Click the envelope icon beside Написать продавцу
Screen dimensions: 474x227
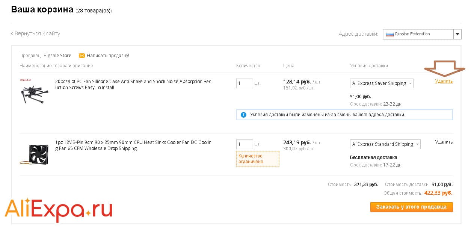[82, 56]
